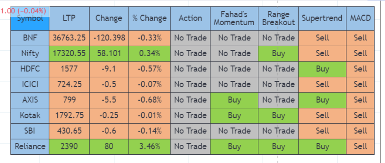Click AXIS Fahad's Momentum Buy cell
Screen dimensions: 385x163
coord(234,100)
